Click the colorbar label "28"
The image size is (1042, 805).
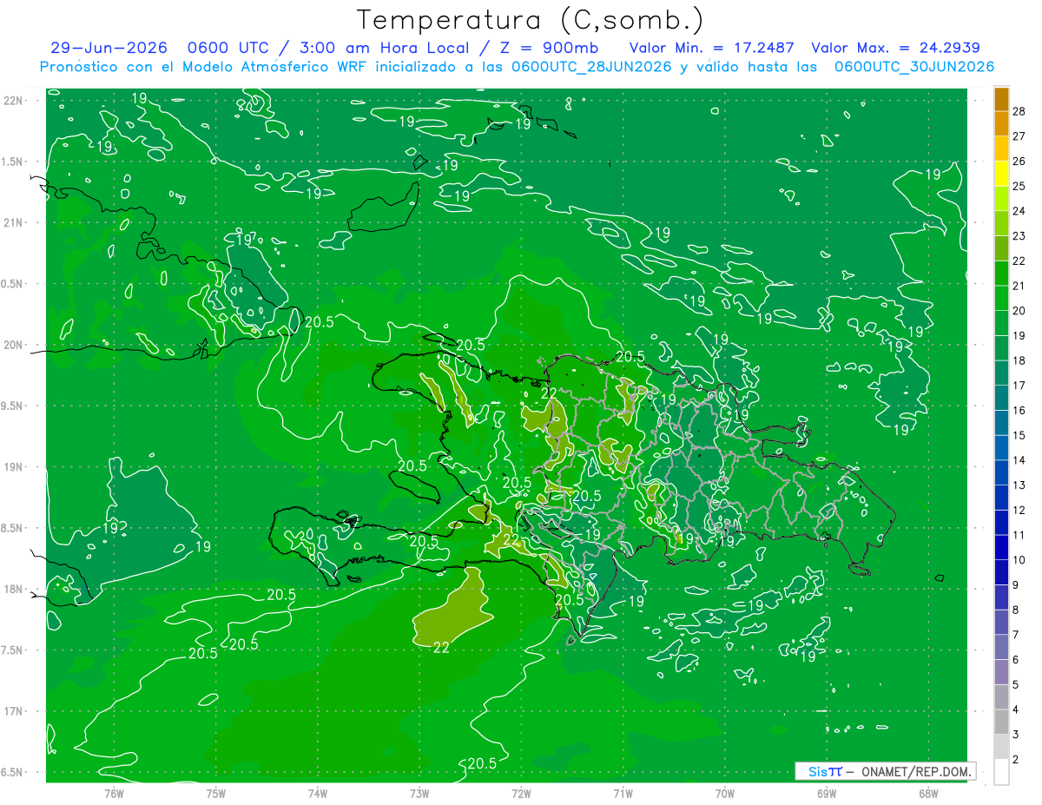pos(1019,111)
